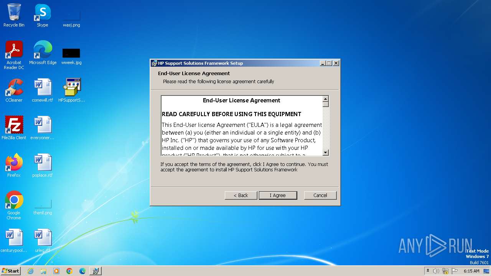Select the everyoner... document icon

click(x=43, y=128)
